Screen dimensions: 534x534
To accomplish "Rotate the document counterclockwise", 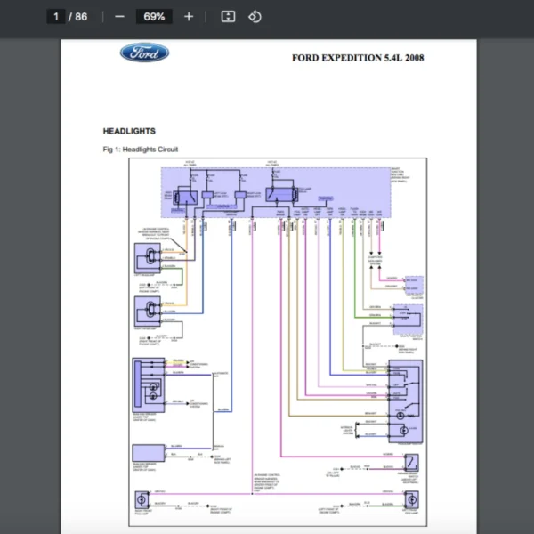I will [255, 17].
